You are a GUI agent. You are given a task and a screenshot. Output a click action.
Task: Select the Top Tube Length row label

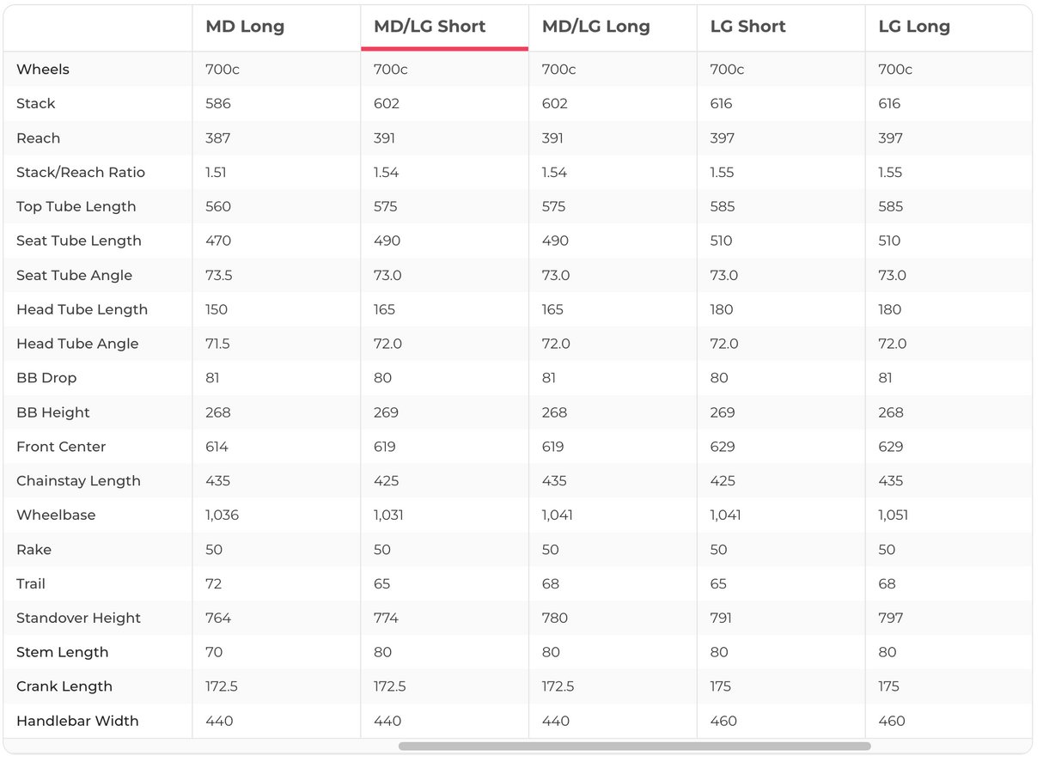click(x=76, y=206)
